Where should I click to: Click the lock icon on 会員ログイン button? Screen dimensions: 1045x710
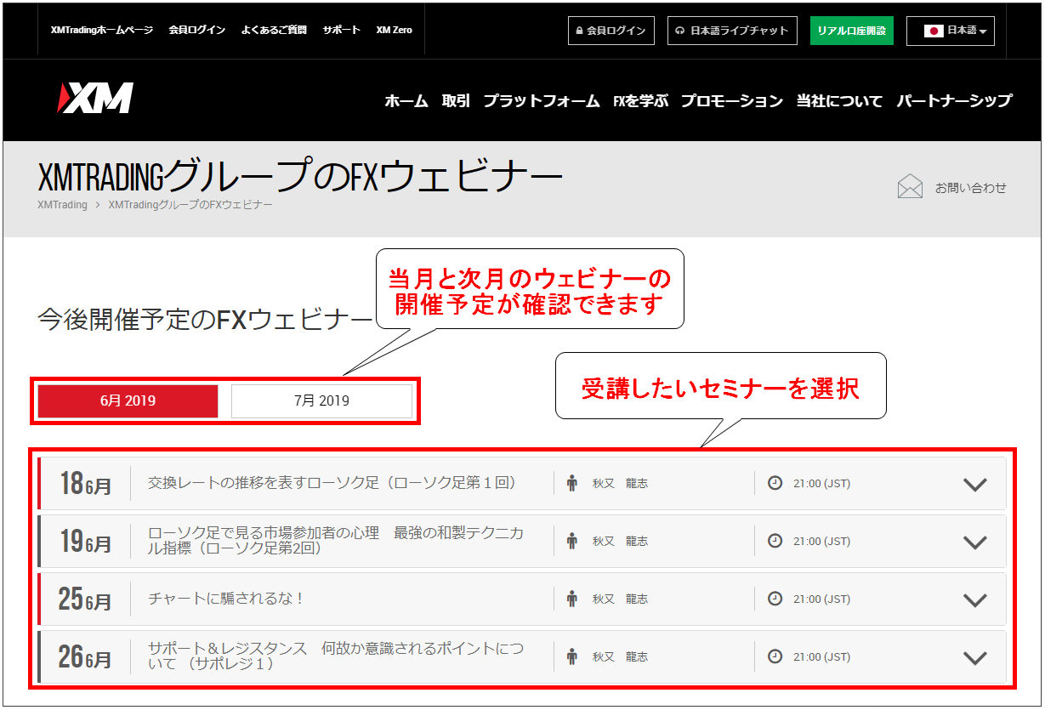pyautogui.click(x=580, y=31)
